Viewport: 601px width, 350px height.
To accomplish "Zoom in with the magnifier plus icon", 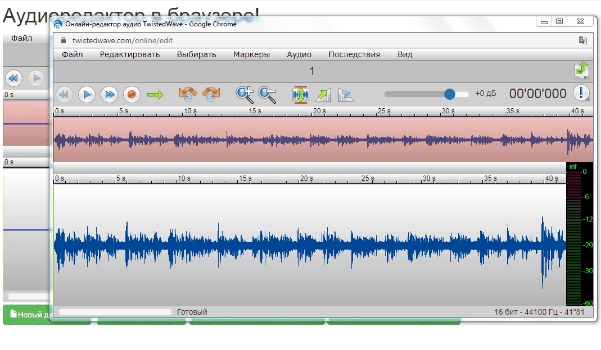I will 245,94.
